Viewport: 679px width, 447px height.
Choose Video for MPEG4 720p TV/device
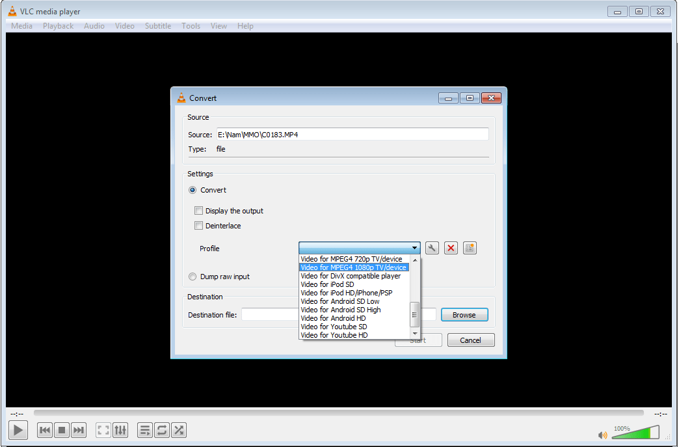pos(354,259)
